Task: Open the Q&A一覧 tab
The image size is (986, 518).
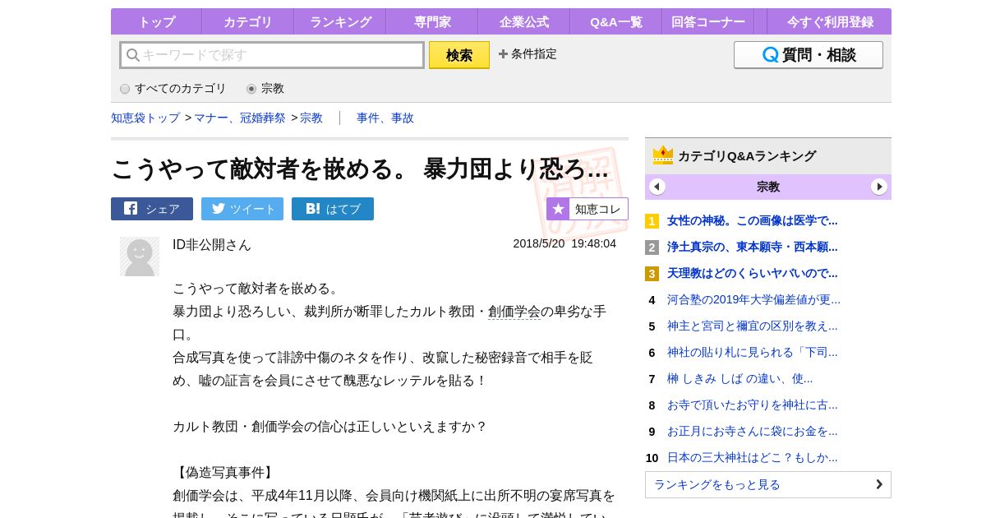Action: click(x=616, y=22)
